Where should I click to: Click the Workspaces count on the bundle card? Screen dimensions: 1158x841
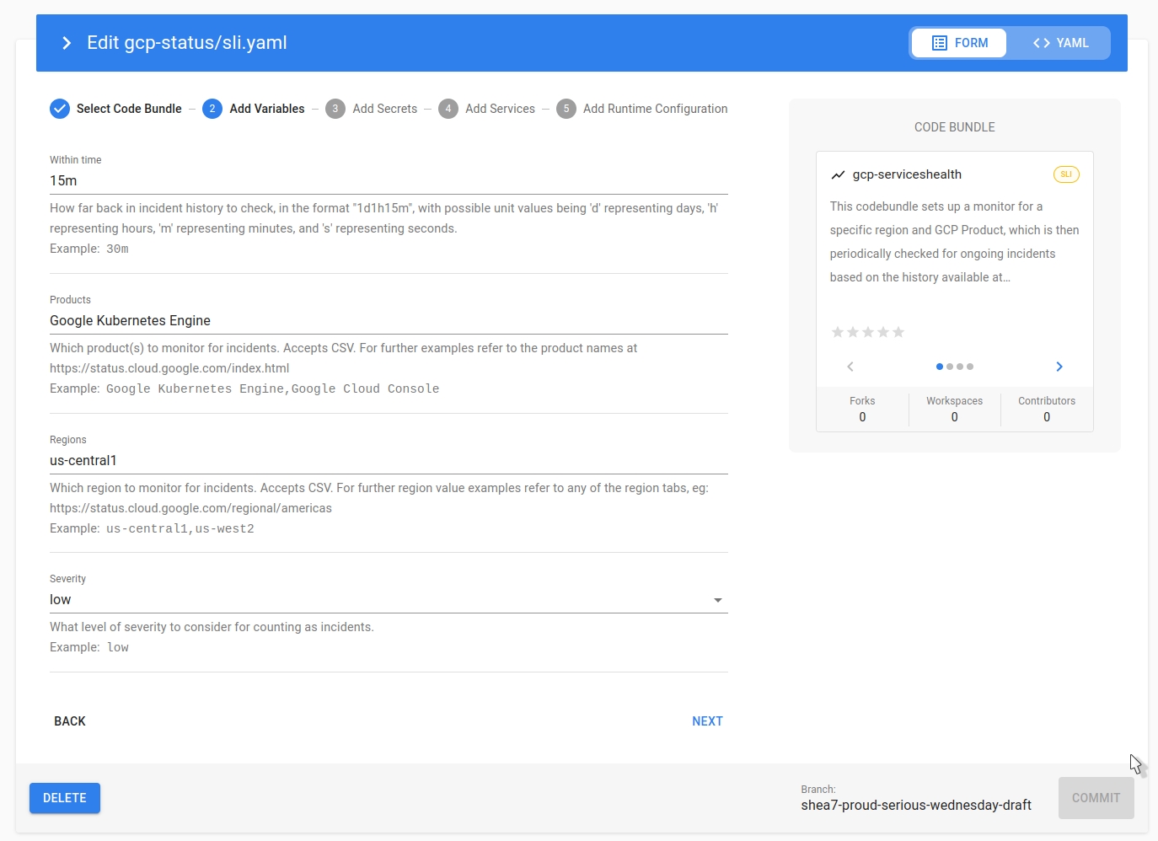[x=954, y=410]
